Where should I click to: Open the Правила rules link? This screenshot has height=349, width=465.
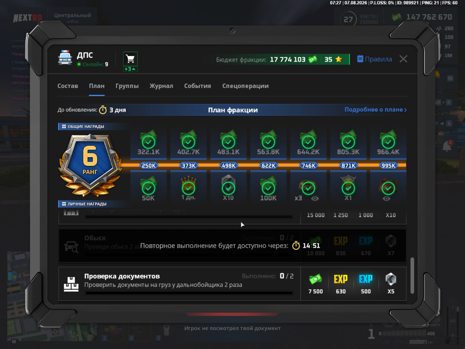click(x=375, y=59)
